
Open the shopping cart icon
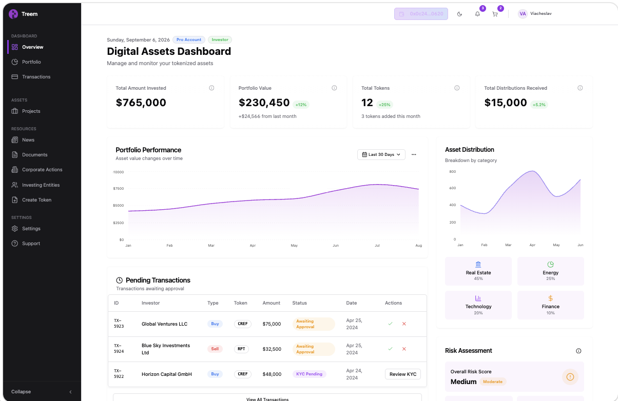point(495,14)
